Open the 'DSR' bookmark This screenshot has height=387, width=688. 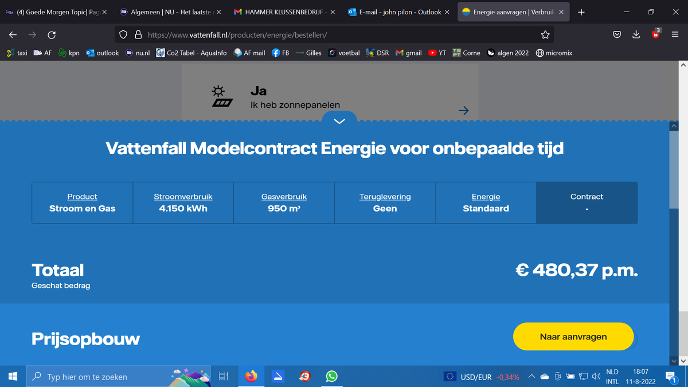(377, 53)
